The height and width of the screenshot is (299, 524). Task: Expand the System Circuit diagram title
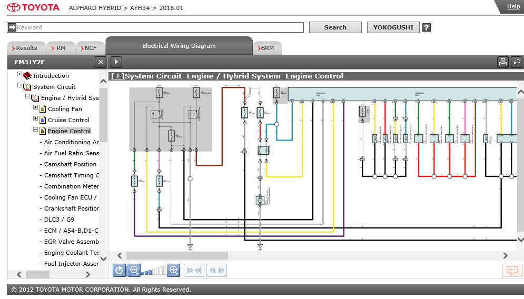(x=117, y=76)
